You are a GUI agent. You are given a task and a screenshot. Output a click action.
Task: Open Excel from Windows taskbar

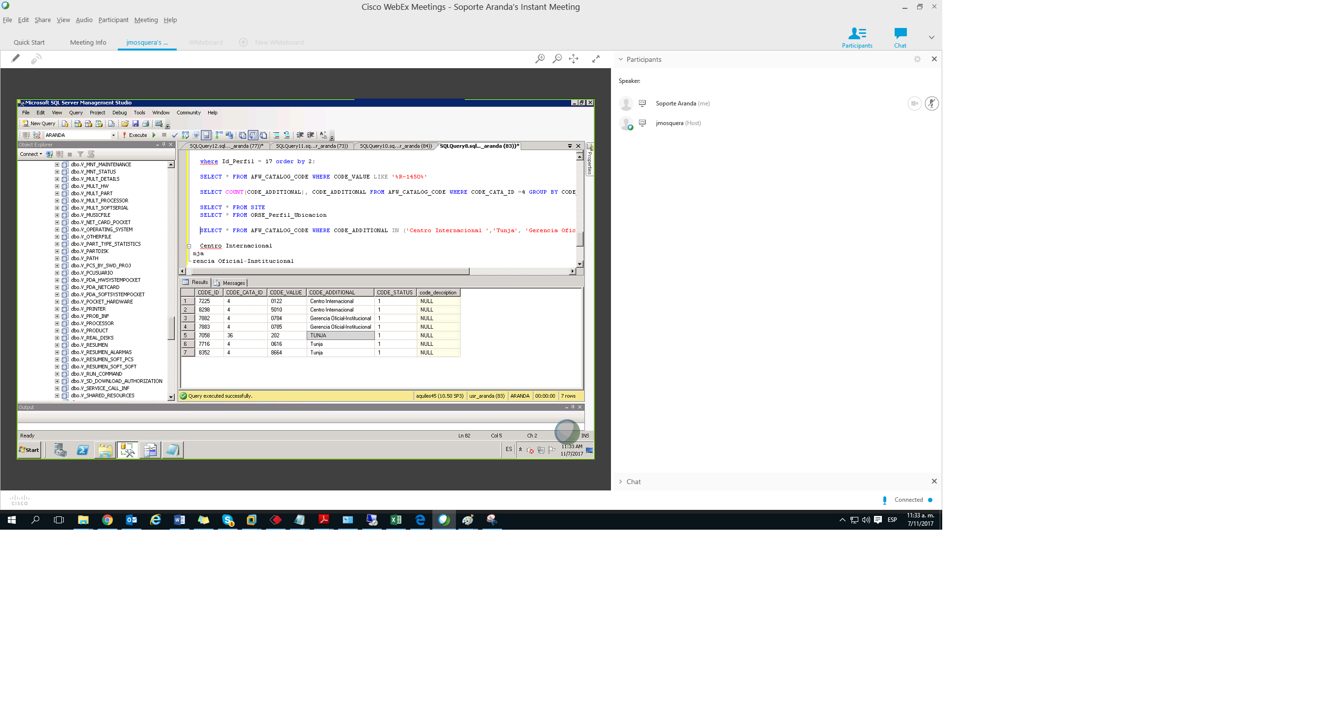click(x=396, y=520)
